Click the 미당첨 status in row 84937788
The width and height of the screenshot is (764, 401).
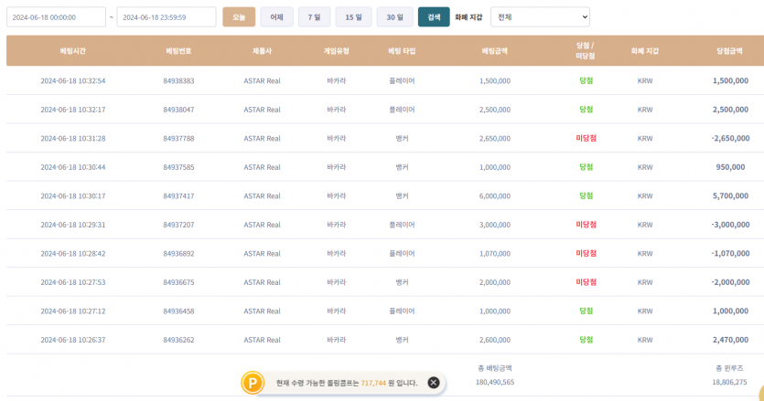click(x=586, y=138)
